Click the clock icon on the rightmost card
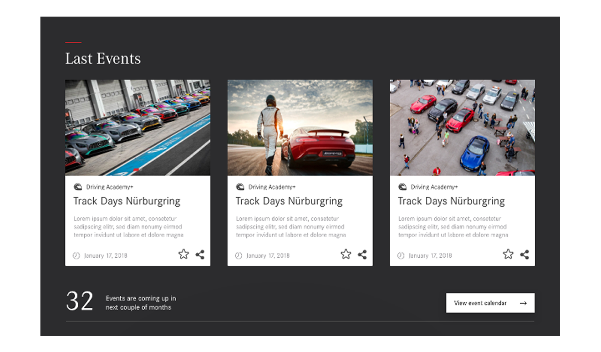The width and height of the screenshot is (601, 352). [401, 255]
